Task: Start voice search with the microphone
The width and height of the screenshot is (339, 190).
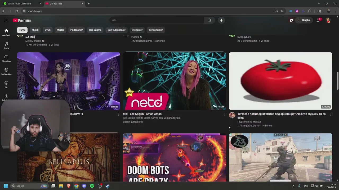Action: pyautogui.click(x=221, y=20)
